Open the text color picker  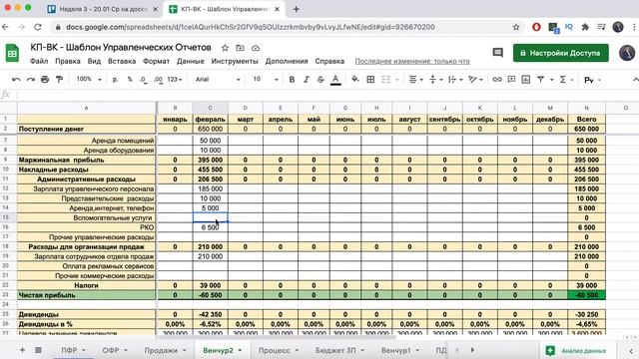[335, 80]
